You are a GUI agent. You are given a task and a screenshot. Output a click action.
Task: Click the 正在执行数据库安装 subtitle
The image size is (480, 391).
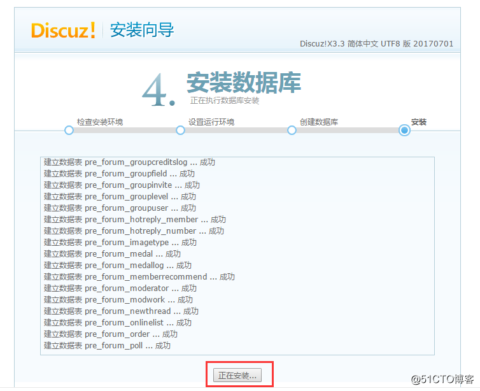click(x=225, y=101)
